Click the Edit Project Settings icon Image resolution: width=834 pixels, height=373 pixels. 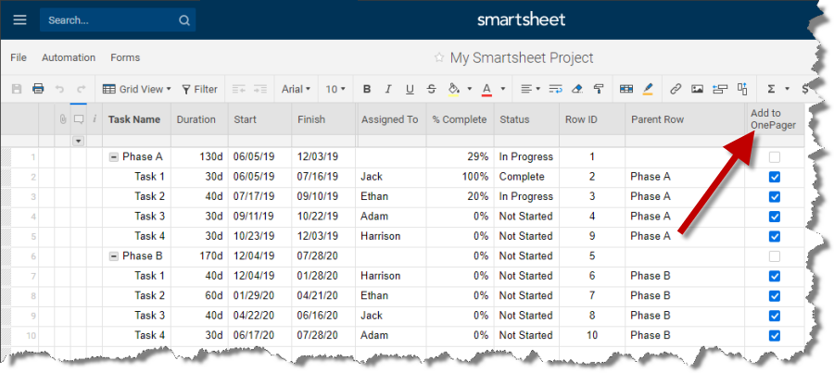720,89
